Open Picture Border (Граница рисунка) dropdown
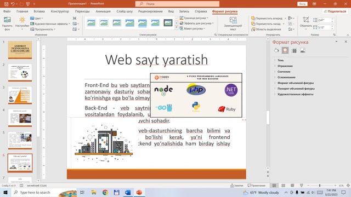Viewport: 351px width, 197px height. (x=194, y=18)
